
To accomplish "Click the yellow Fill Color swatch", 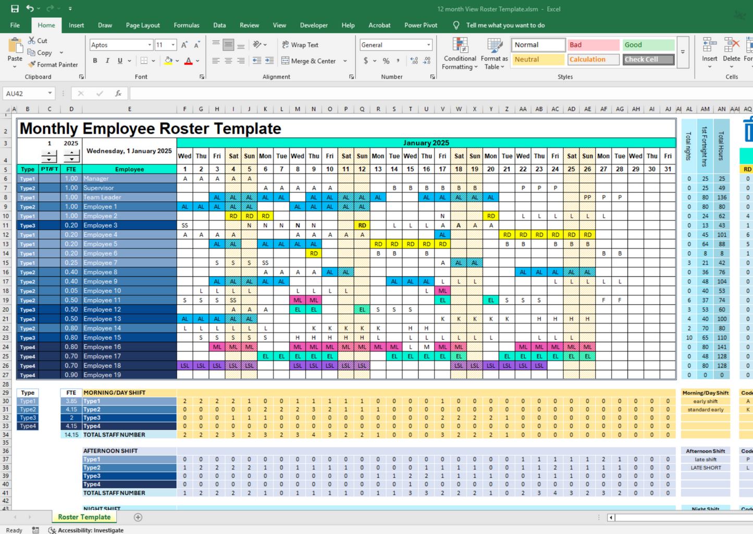I will [168, 61].
